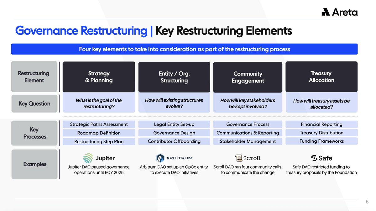
Task: Click the Governance Design process item
Action: (174, 133)
